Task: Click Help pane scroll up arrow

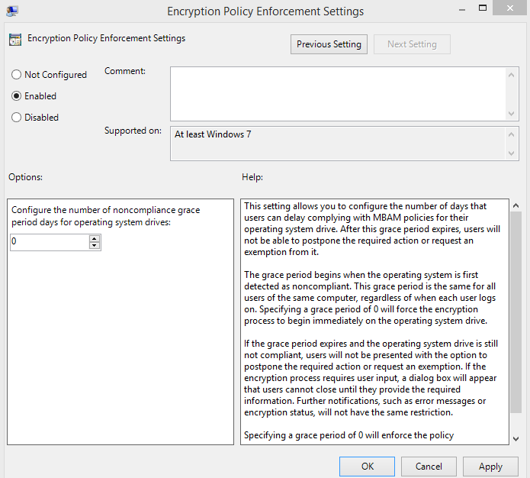Action: pyautogui.click(x=516, y=205)
